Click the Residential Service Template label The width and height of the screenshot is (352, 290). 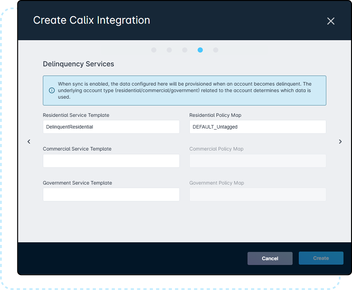[76, 115]
